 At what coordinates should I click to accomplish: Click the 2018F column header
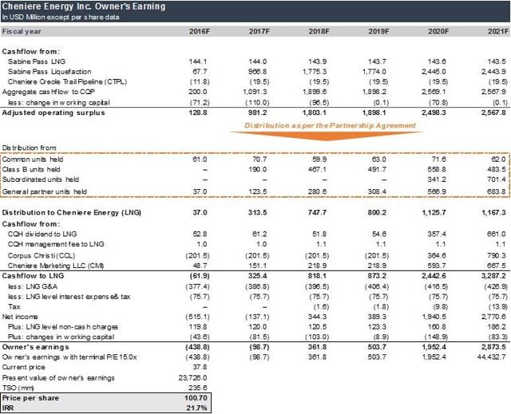[x=319, y=32]
